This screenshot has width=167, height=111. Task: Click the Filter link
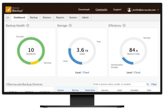coord(154,84)
